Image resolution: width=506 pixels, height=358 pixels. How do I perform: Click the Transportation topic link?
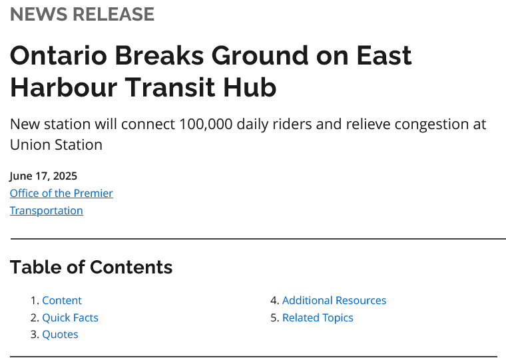click(46, 210)
